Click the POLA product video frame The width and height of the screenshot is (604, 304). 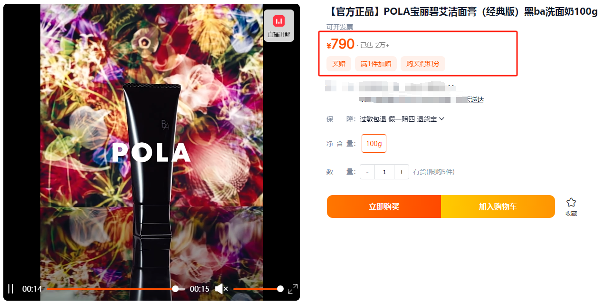[x=152, y=143]
